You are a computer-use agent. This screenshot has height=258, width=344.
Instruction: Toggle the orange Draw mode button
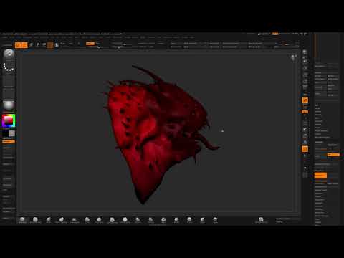24,45
